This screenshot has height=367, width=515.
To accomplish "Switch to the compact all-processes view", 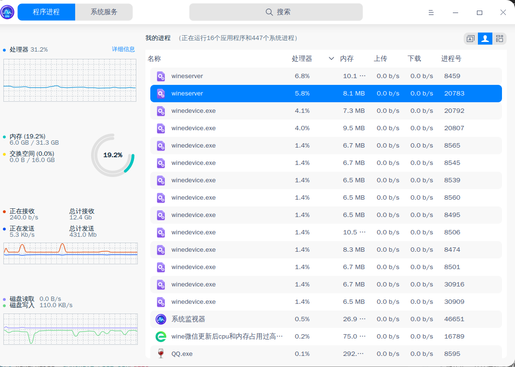I will tap(500, 39).
